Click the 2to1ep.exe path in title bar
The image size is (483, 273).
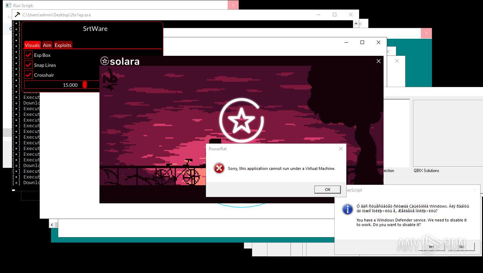tap(57, 15)
